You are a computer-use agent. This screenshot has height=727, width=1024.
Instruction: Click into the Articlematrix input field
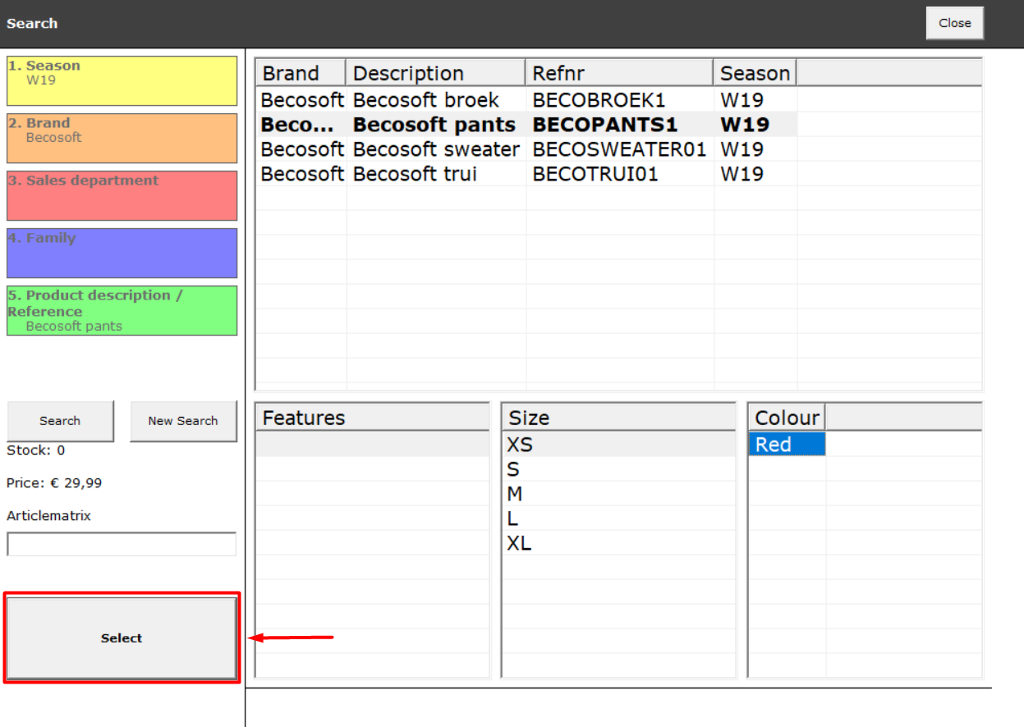[x=122, y=544]
